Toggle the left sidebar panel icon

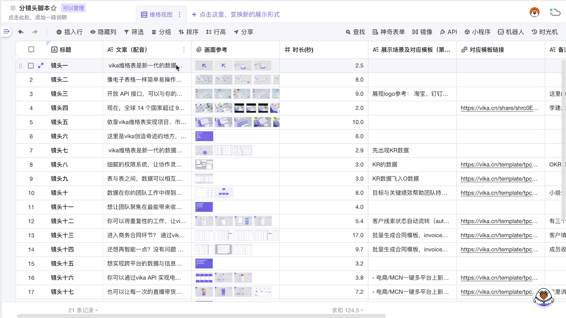coord(6,31)
